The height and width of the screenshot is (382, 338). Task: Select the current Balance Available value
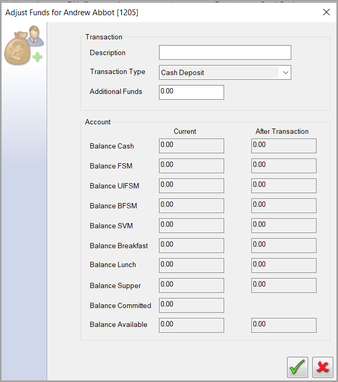click(x=191, y=325)
